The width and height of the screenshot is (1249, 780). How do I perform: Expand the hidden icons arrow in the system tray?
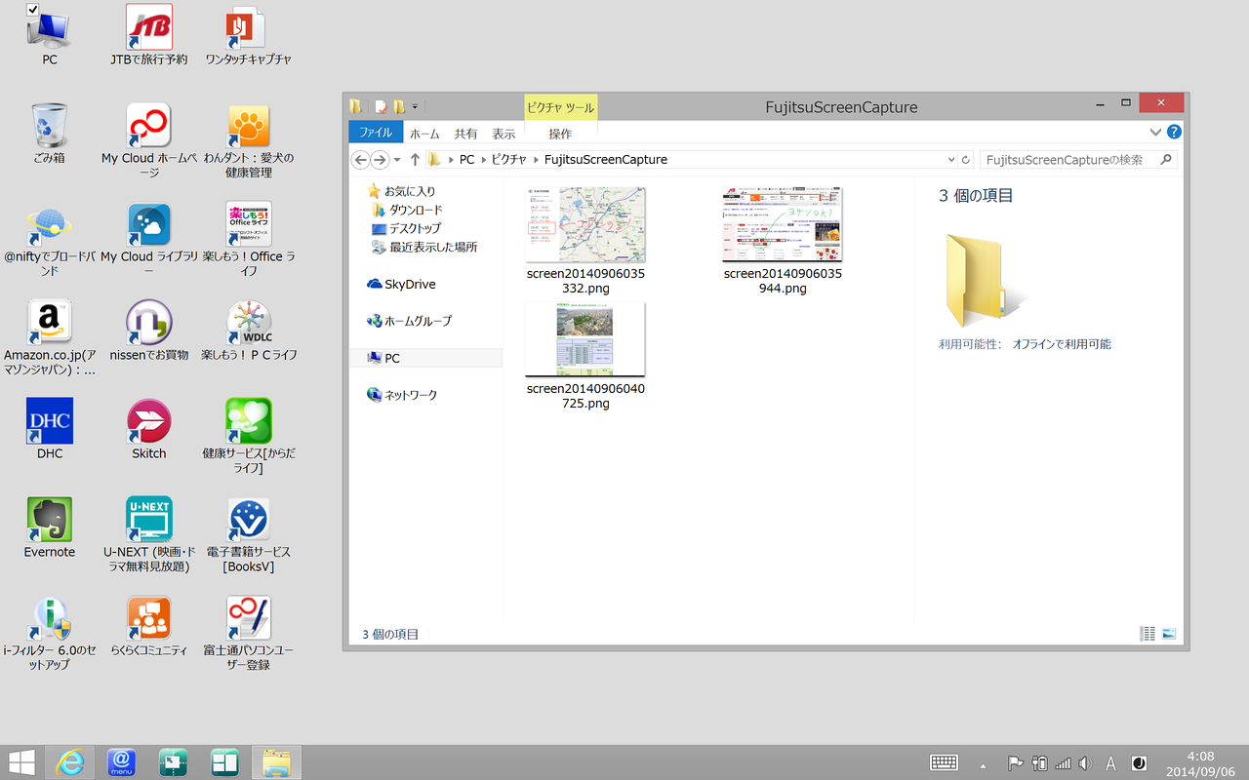984,763
